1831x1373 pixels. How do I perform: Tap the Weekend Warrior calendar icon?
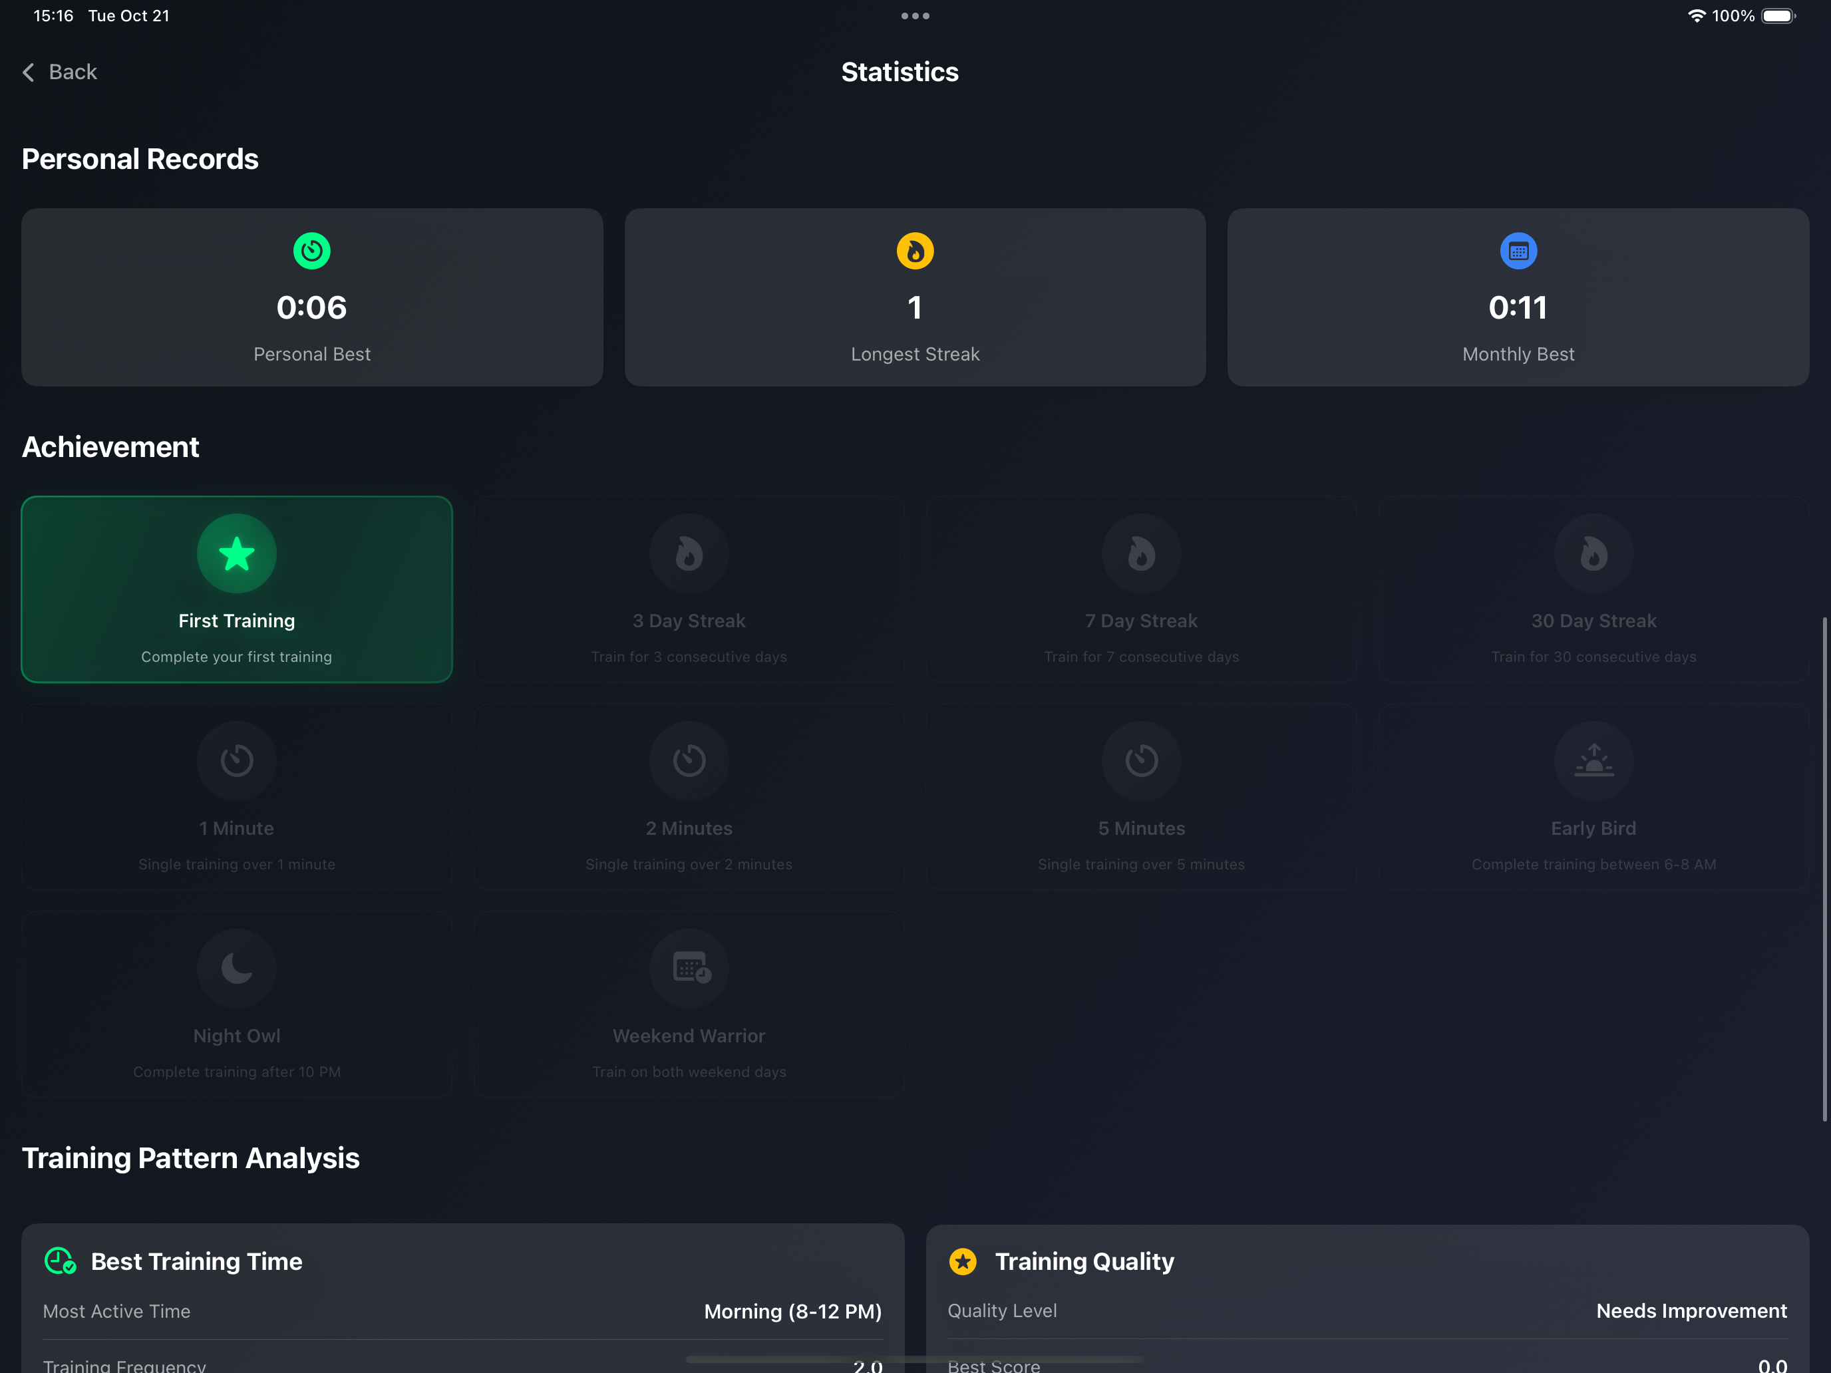pos(691,967)
